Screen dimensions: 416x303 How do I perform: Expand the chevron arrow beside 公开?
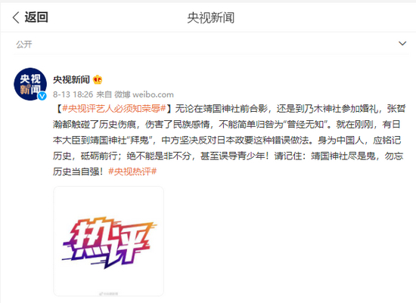(x=402, y=43)
